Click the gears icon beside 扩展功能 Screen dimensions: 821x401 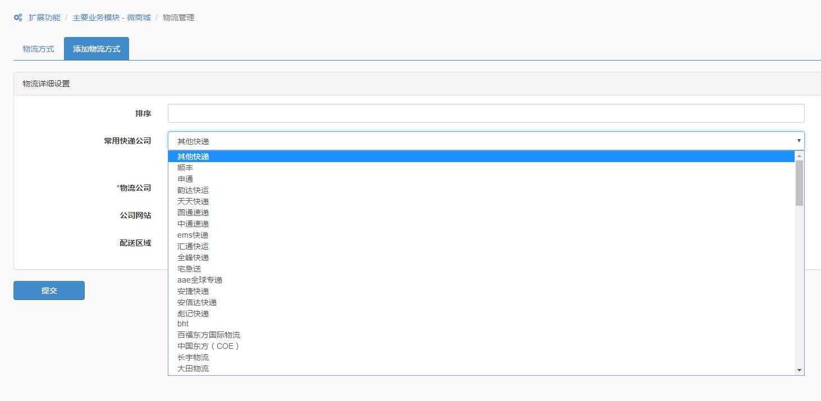coord(18,17)
